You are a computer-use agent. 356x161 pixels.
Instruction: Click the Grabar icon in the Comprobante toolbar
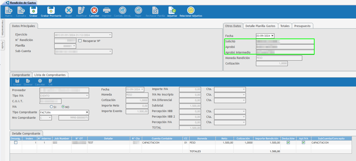(17, 81)
